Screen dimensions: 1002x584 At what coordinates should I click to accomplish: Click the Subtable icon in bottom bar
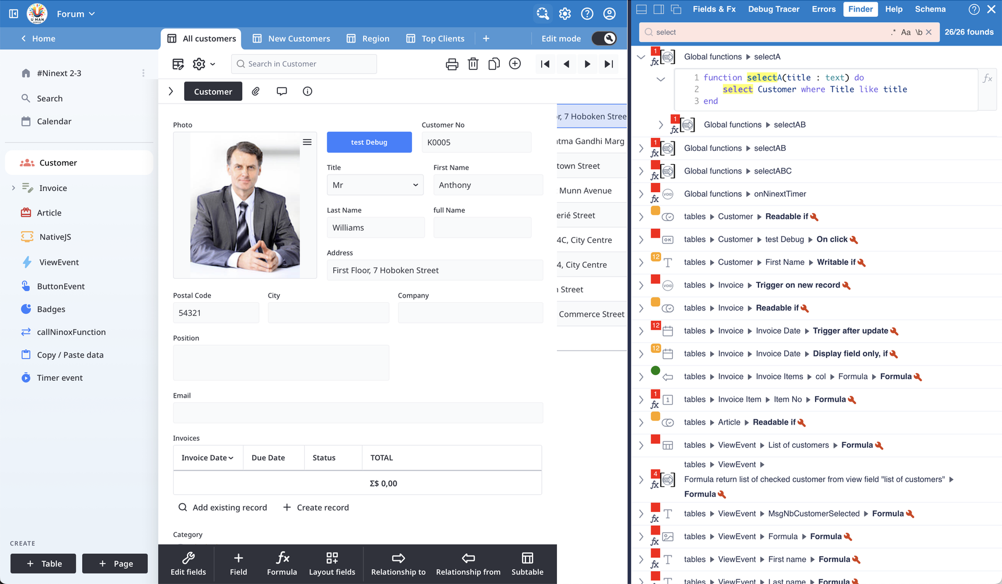point(527,564)
